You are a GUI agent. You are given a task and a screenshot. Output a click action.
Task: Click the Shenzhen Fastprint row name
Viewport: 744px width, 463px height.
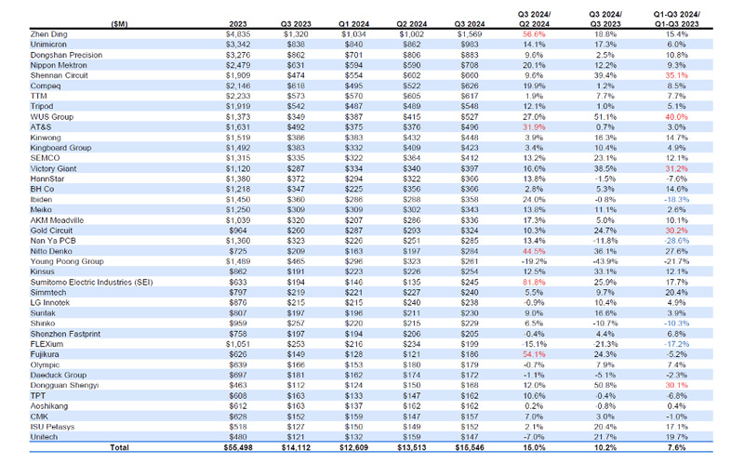pos(65,334)
